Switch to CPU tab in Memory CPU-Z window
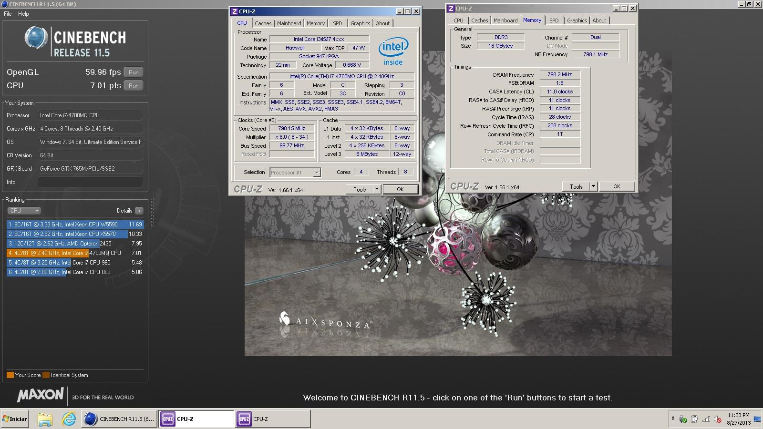The width and height of the screenshot is (763, 429). tap(458, 20)
